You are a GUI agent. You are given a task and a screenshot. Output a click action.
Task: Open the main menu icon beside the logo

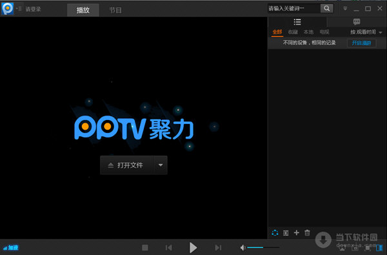[19, 9]
